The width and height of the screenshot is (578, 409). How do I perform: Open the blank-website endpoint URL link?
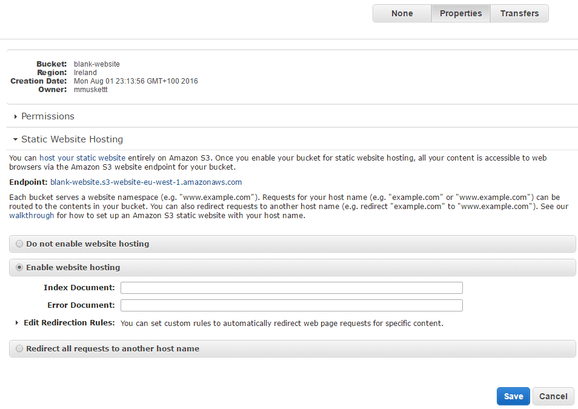146,182
